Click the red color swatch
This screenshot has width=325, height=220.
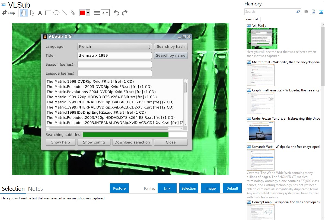pos(83,13)
